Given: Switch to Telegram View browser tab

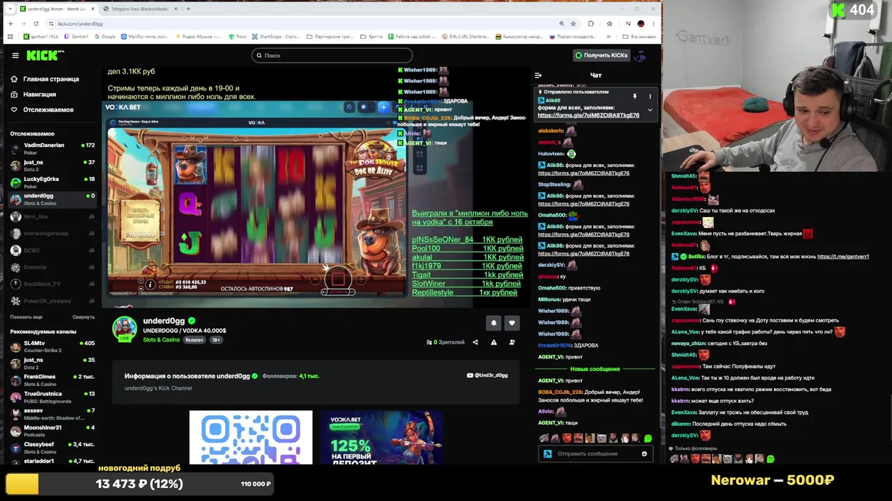Looking at the screenshot, I should [140, 9].
